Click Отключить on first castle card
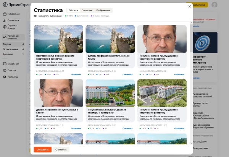Image resolution: width=229 pixels, height=157 pixels. coord(76,74)
